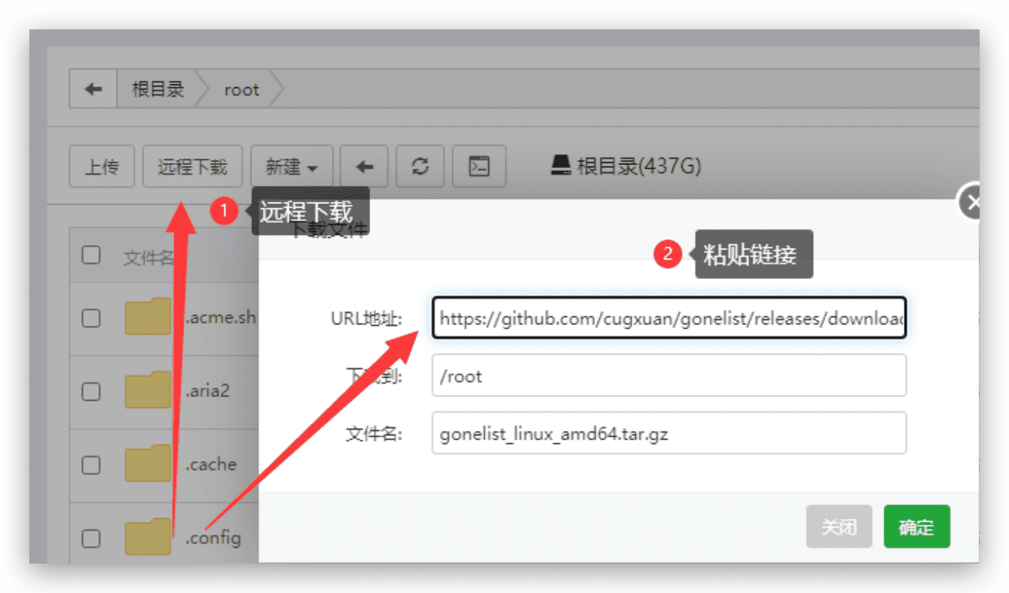Viewport: 1009px width, 593px height.
Task: Open 远程下载 remote download
Action: [192, 167]
